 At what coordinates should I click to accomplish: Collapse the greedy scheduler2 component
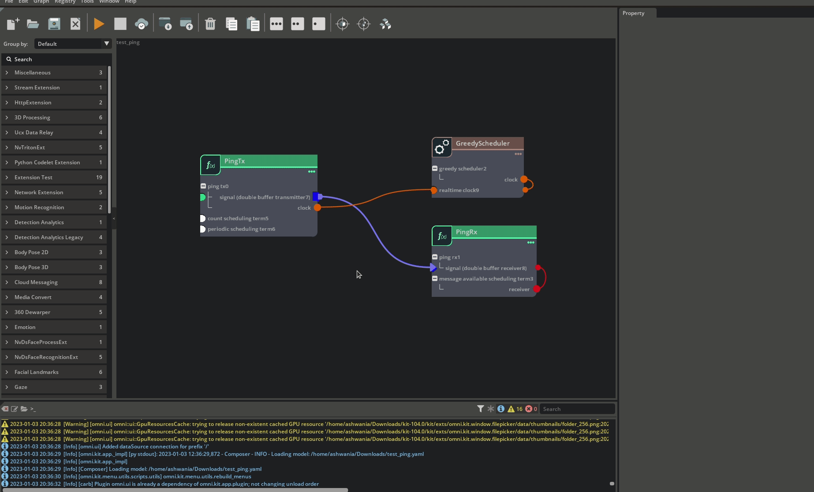click(435, 168)
